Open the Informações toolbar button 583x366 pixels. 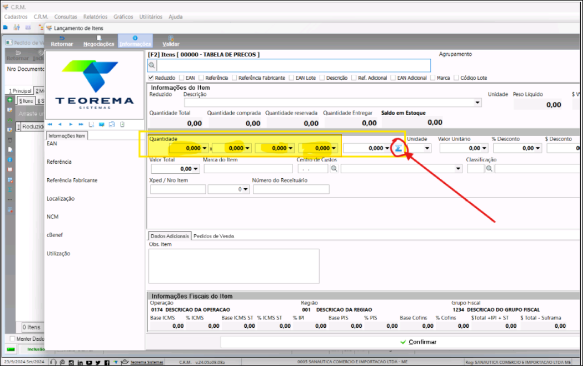(x=135, y=41)
